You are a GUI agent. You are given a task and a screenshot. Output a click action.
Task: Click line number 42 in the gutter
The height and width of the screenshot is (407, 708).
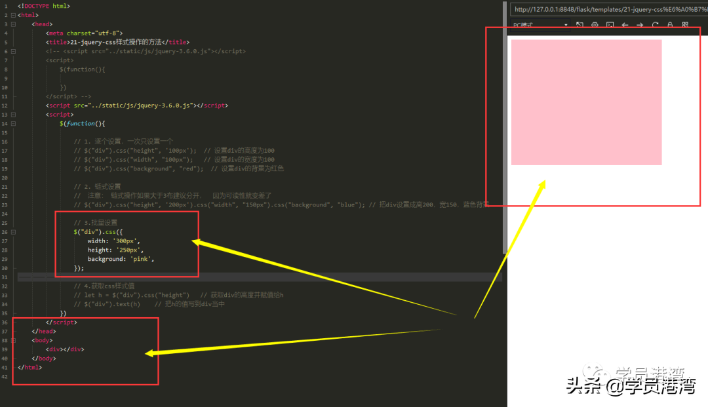[5, 376]
